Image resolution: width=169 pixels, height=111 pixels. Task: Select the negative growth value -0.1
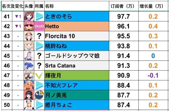(153, 75)
